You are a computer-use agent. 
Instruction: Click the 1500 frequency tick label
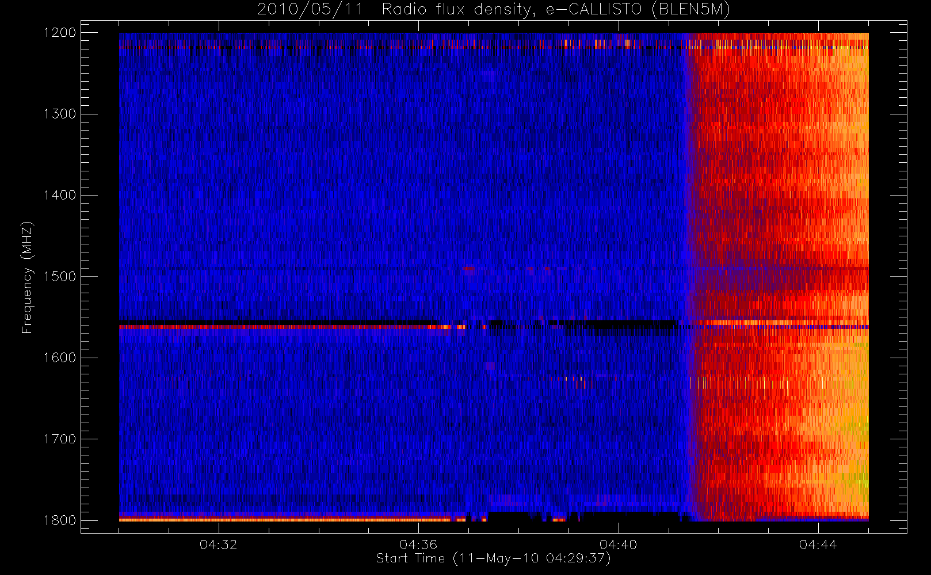60,277
